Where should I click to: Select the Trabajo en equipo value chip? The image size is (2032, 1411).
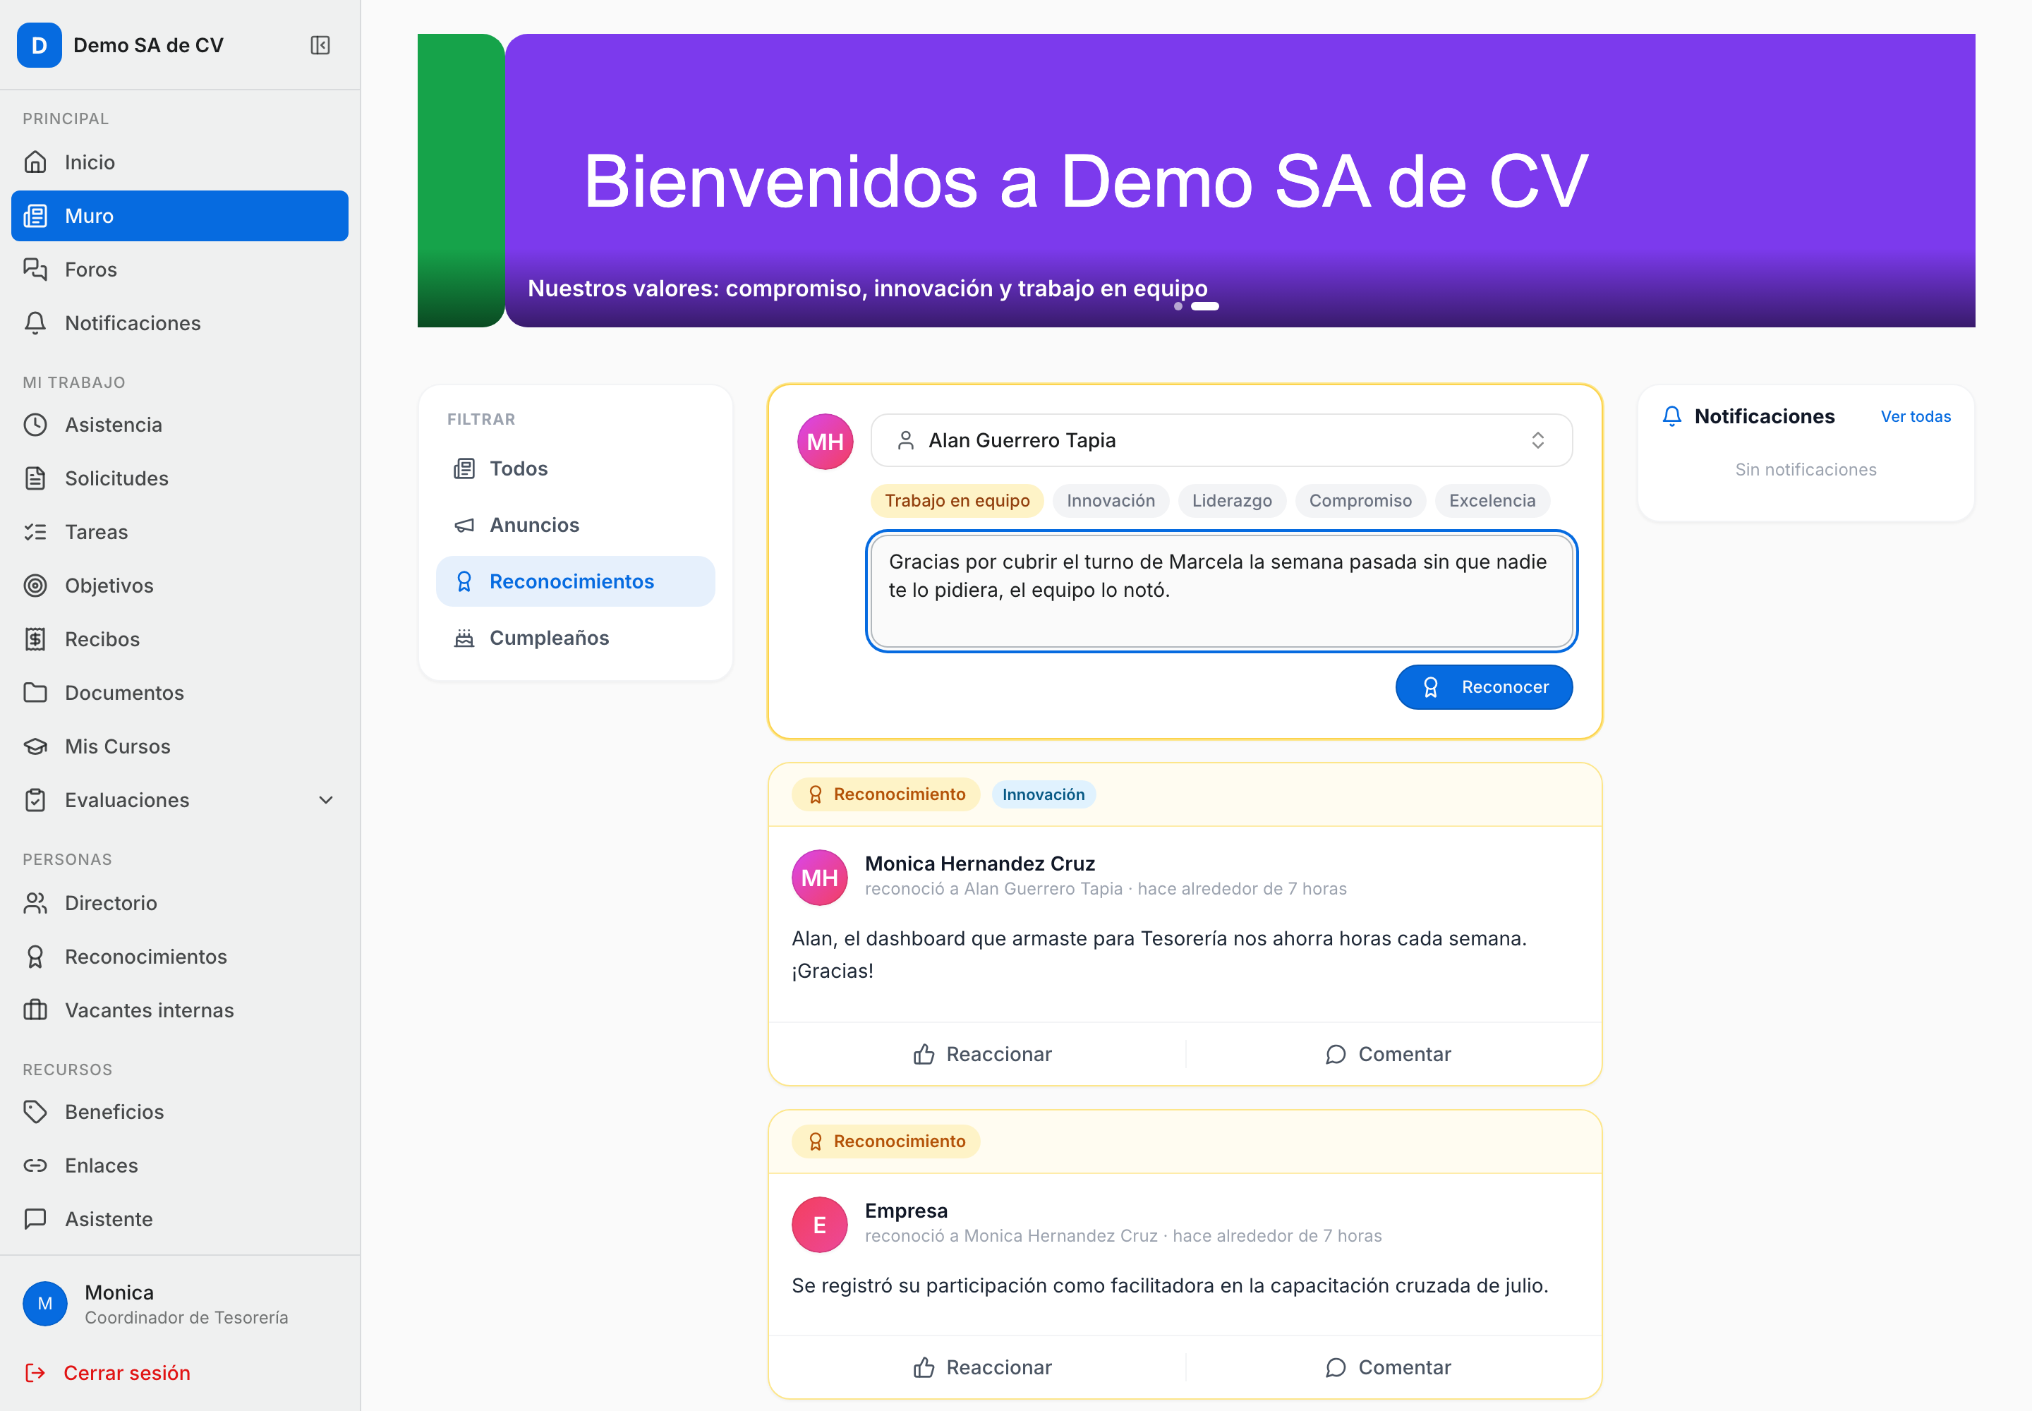pos(957,500)
